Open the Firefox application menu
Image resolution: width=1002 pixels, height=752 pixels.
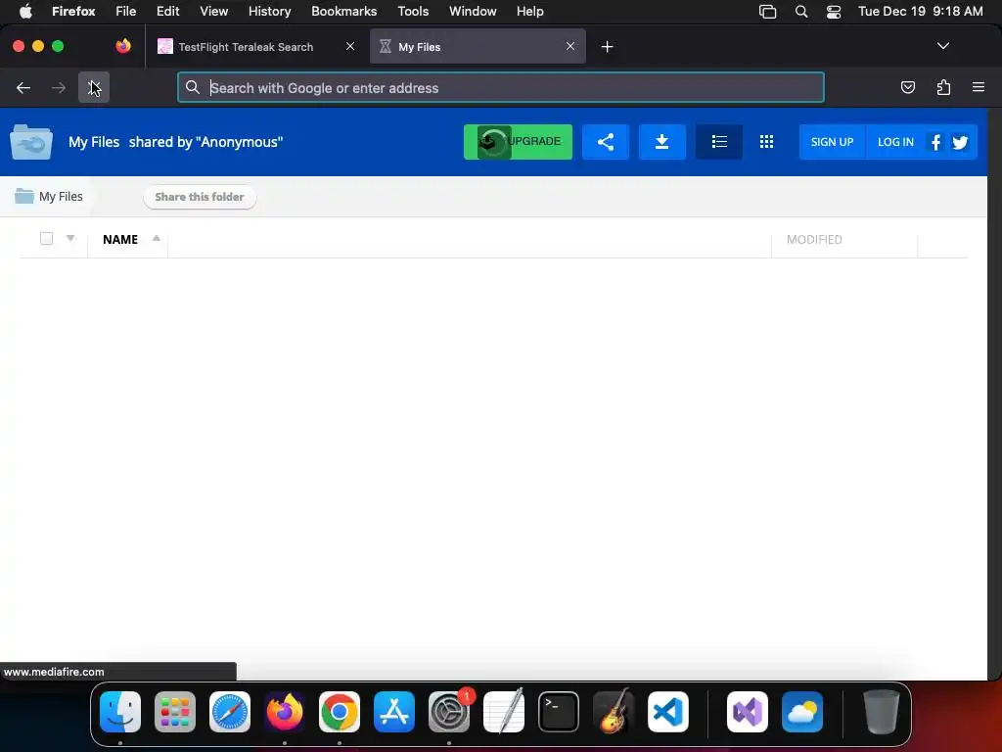point(73,12)
